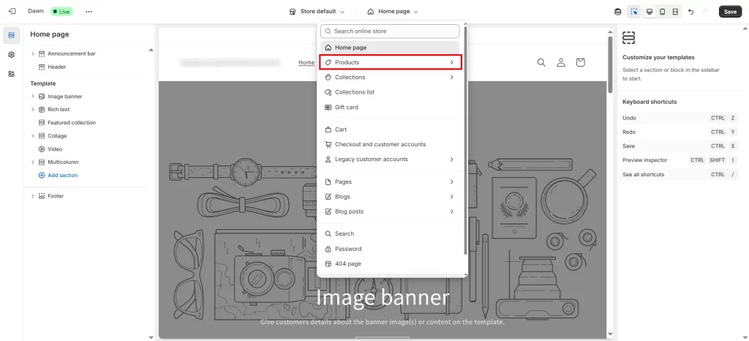Switch to desktop preview view
The height and width of the screenshot is (341, 749).
click(x=649, y=12)
